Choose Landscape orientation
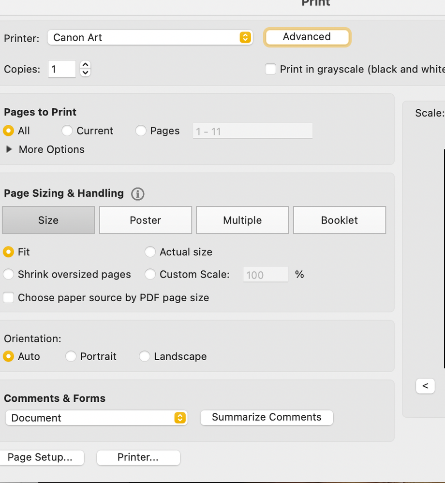The image size is (445, 483). tap(145, 356)
